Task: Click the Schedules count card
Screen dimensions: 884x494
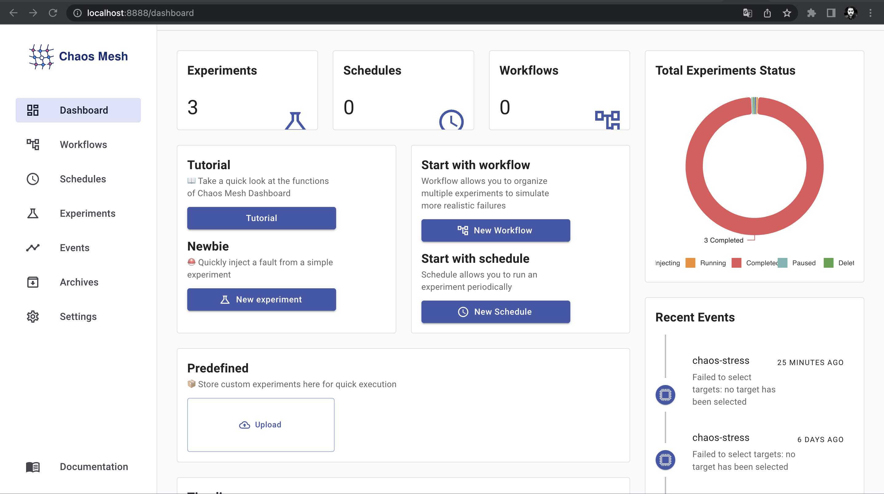Action: pyautogui.click(x=403, y=90)
